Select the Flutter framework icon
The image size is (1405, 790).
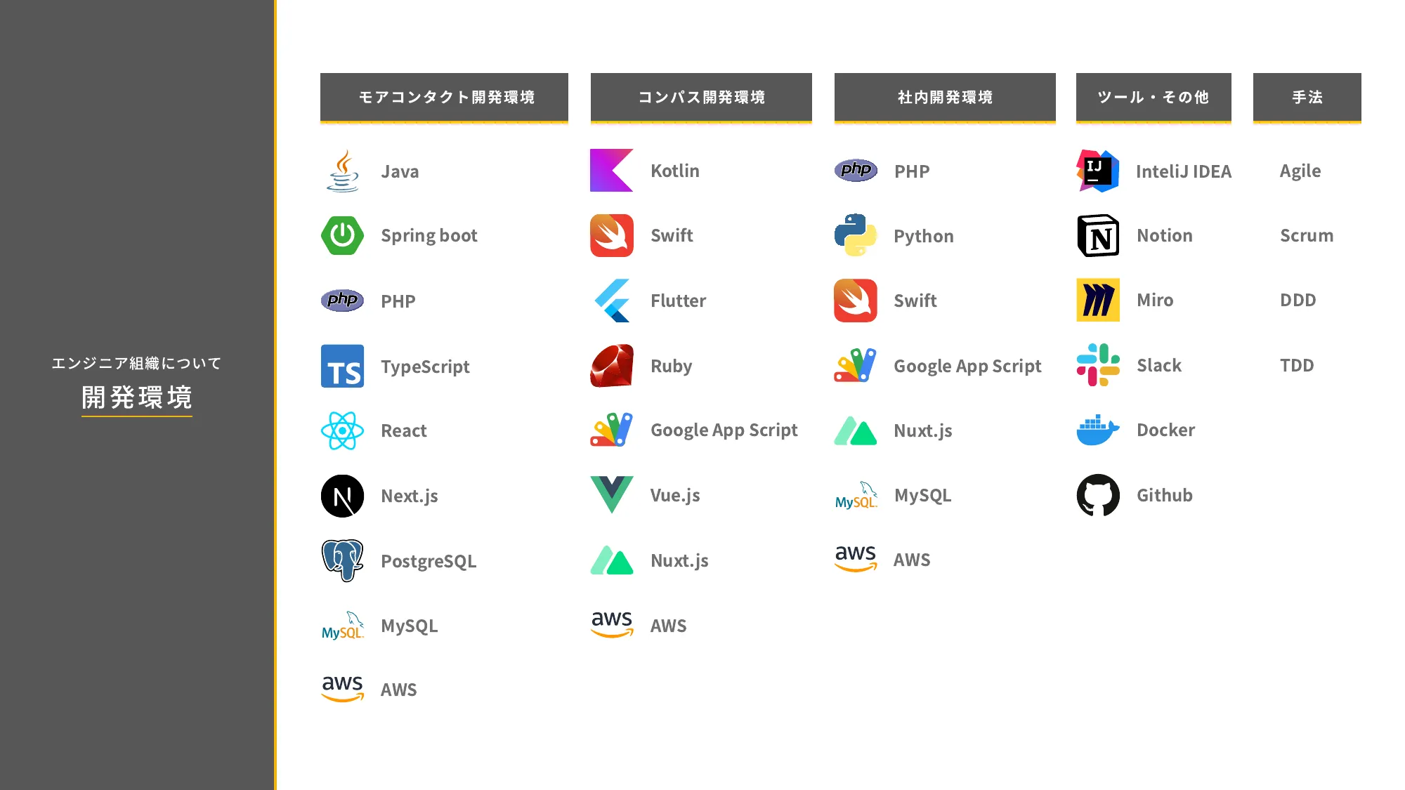pyautogui.click(x=612, y=300)
